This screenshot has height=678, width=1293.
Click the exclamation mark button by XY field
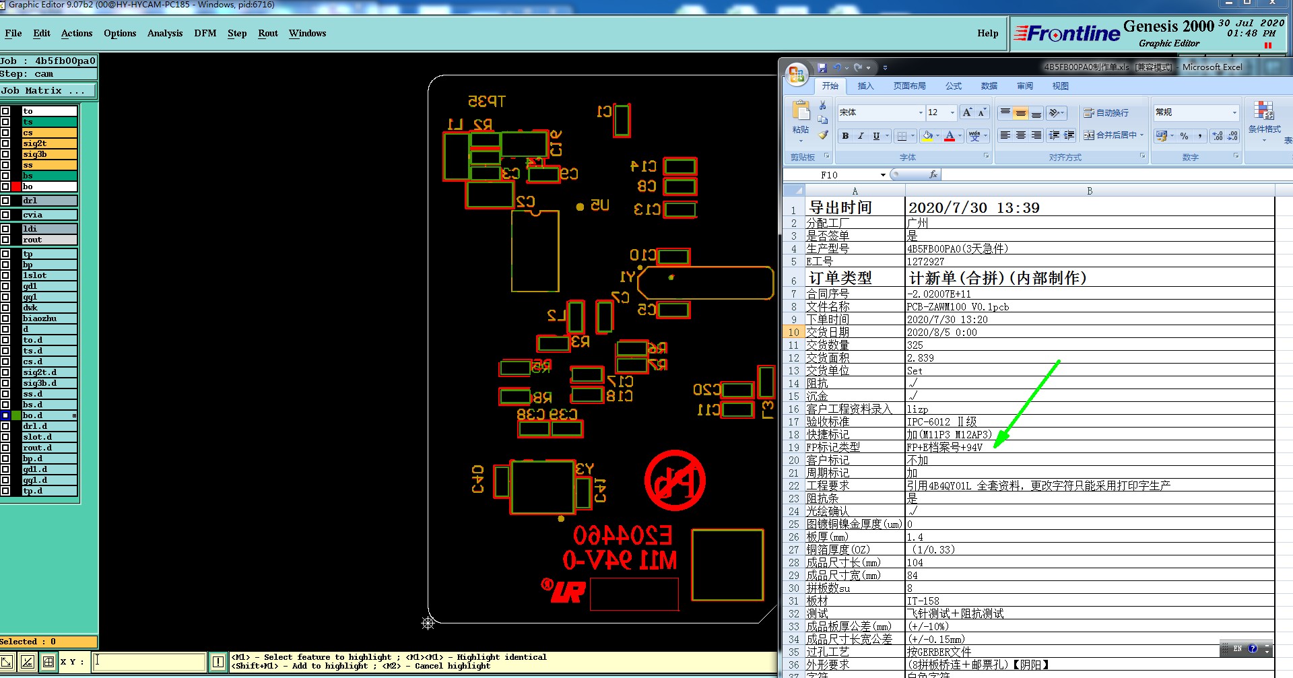coord(218,662)
